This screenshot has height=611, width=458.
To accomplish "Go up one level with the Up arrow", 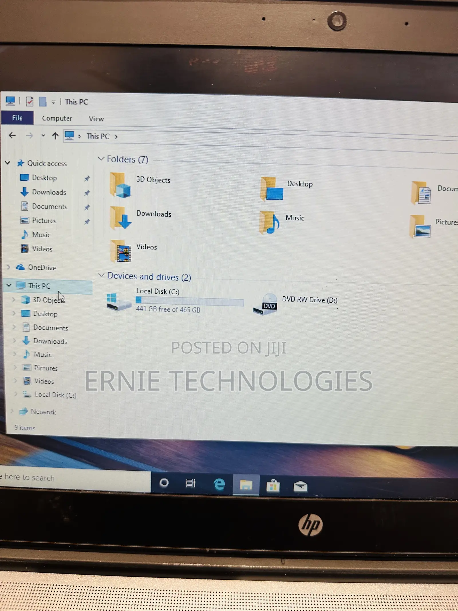I will tap(55, 136).
